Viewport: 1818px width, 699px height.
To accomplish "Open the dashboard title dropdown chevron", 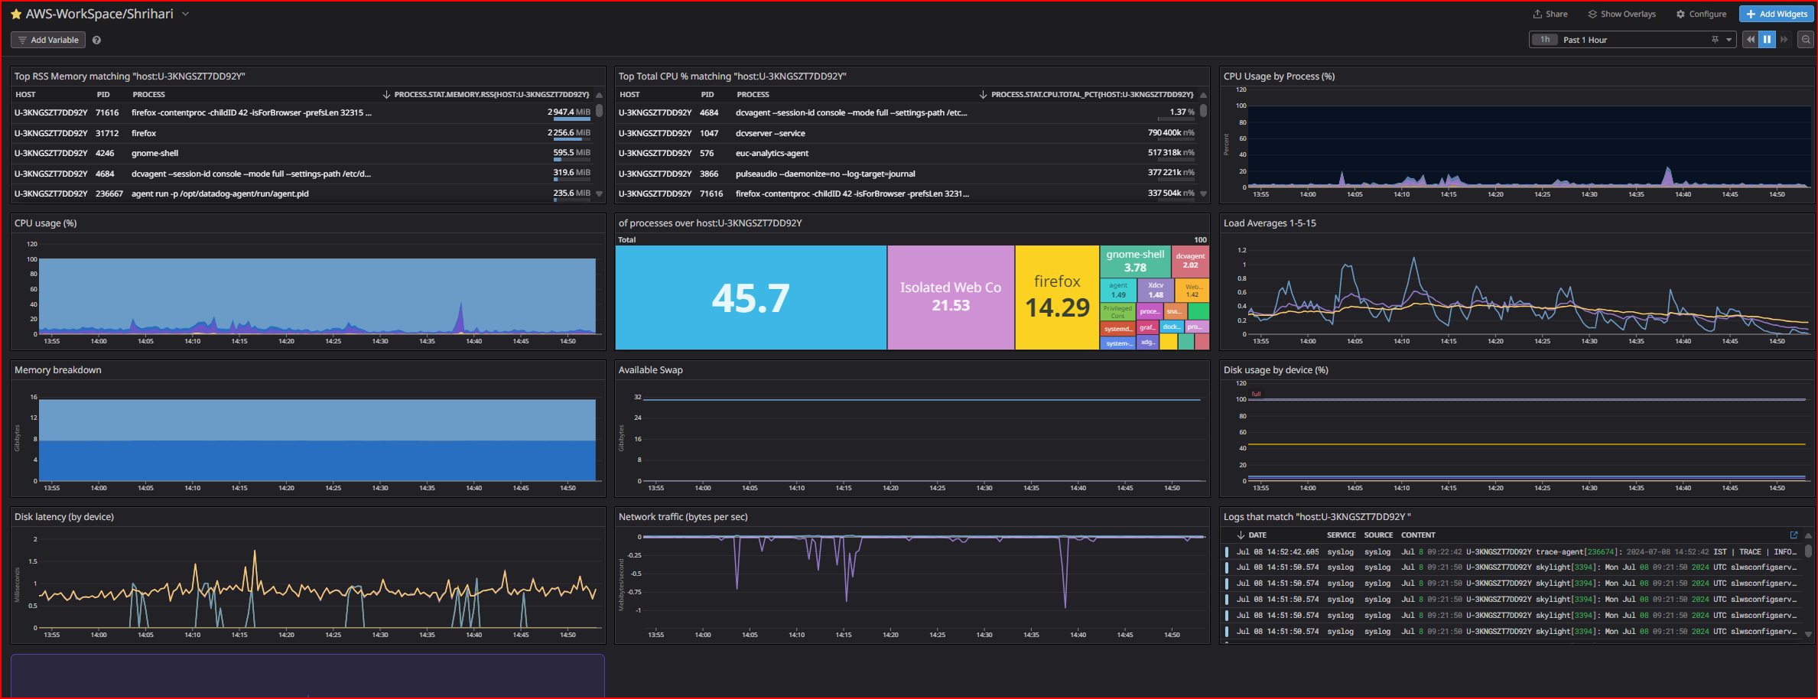I will [x=185, y=14].
